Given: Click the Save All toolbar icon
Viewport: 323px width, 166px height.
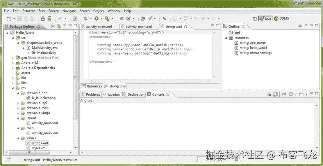Looking at the screenshot, I should point(26,19).
